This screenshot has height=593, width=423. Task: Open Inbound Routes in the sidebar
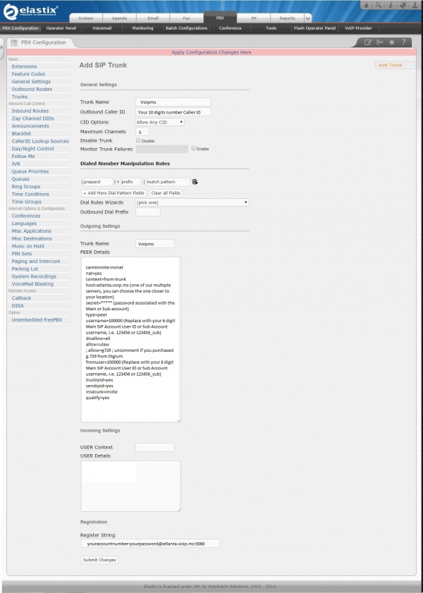[30, 111]
